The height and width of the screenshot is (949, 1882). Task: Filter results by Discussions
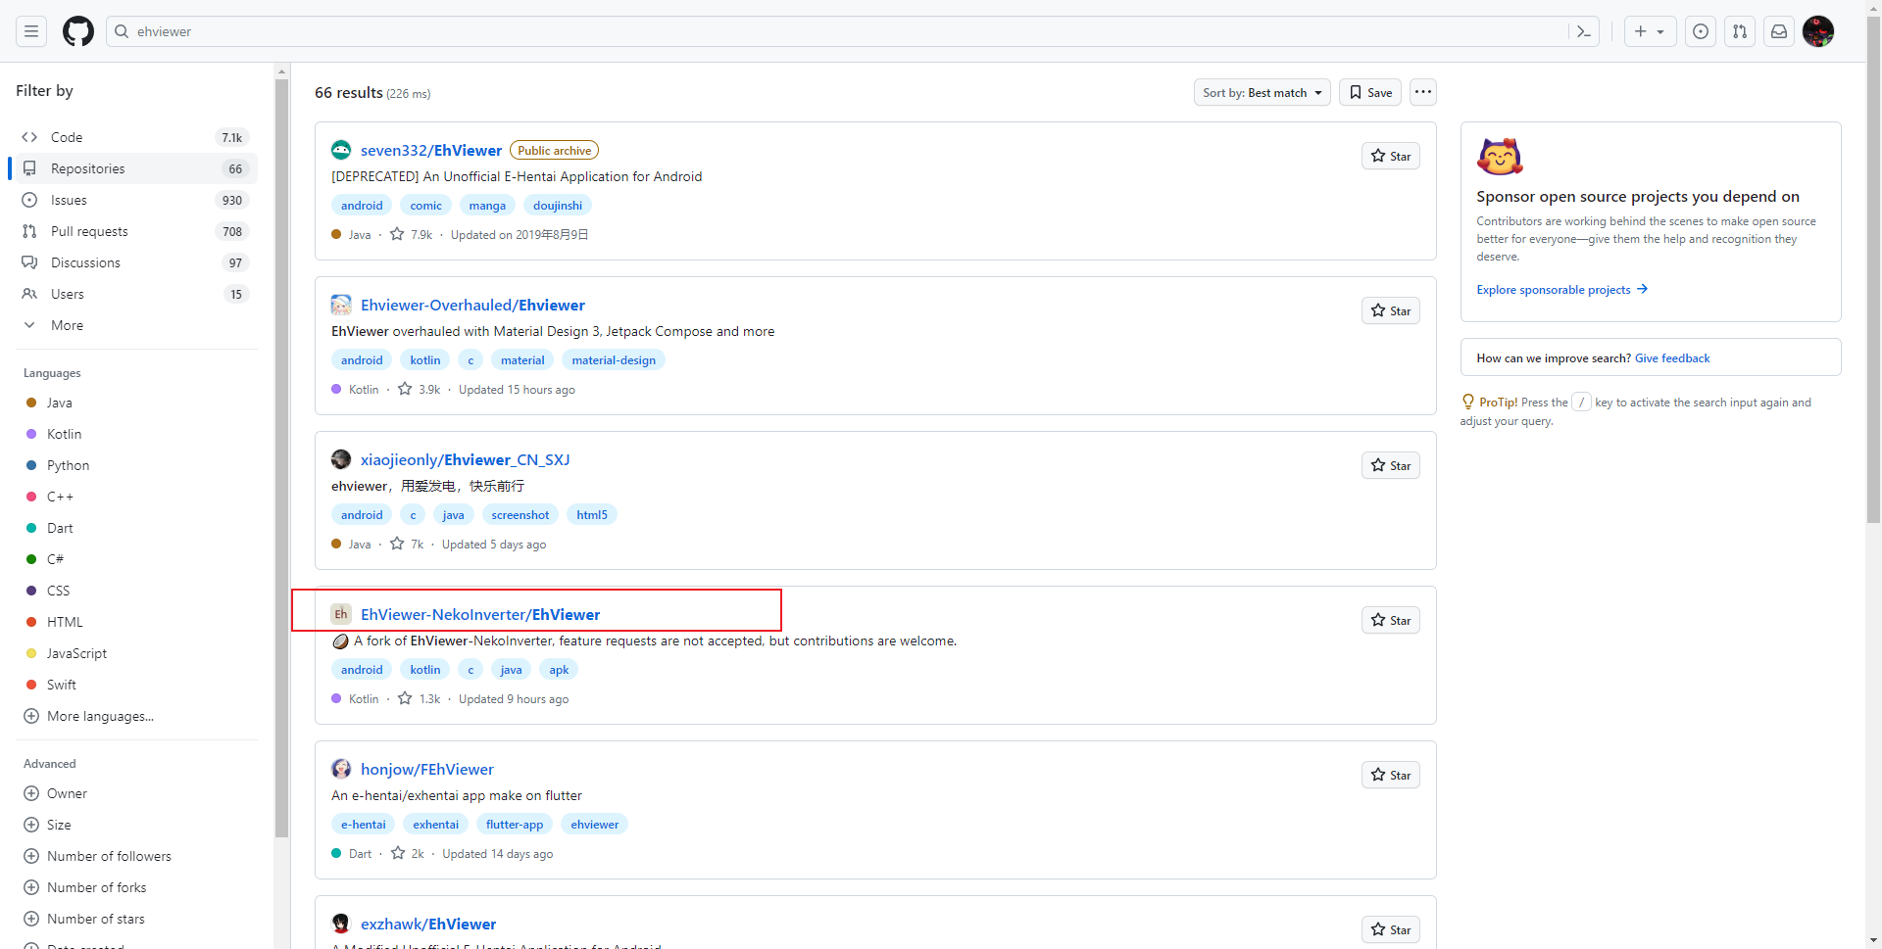[x=136, y=262]
